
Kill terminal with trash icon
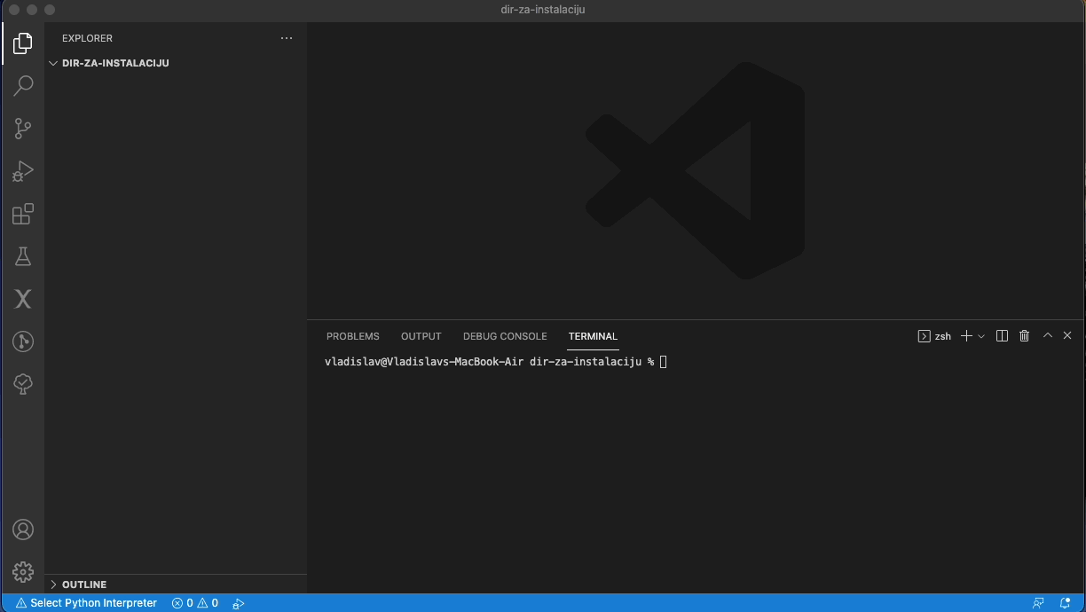[x=1025, y=336]
